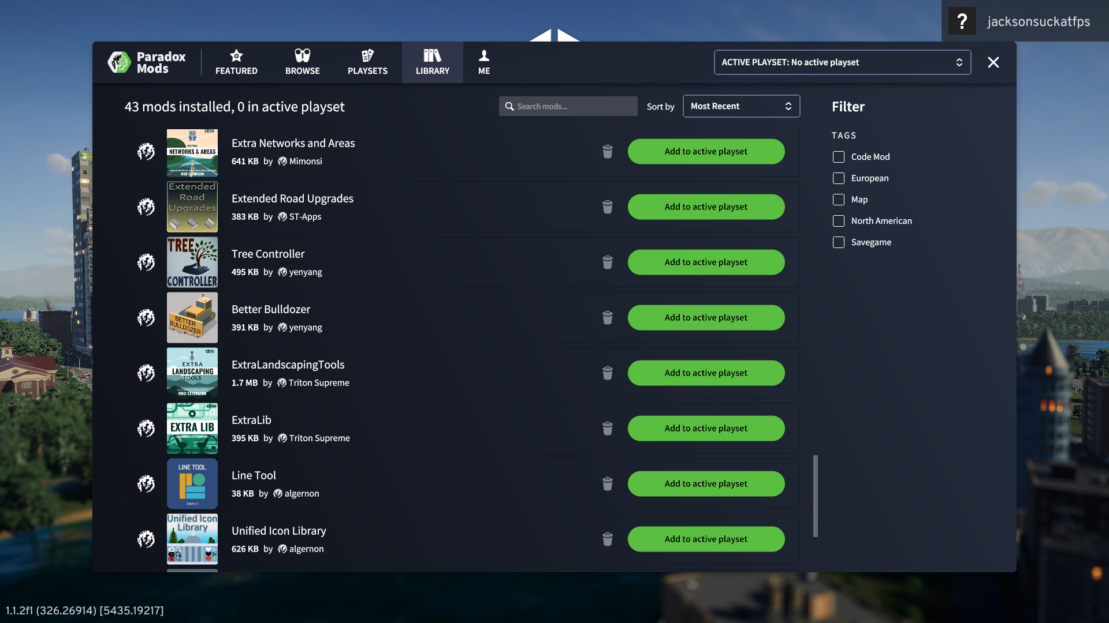Add Extra Networks and Areas to active playset
This screenshot has height=623, width=1109.
(x=706, y=151)
